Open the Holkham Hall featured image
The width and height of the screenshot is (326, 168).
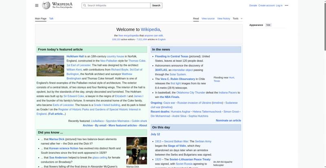50,66
